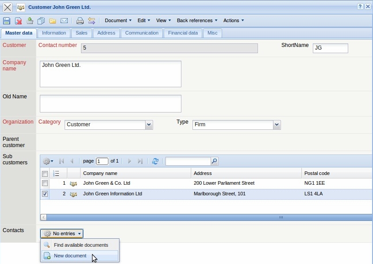
Task: Switch to the Financial data tab
Action: coord(183,33)
